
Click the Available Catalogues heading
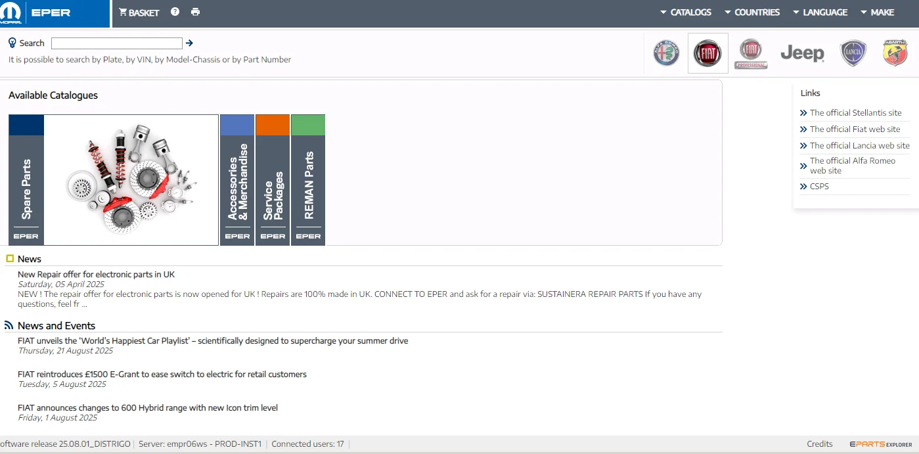[x=53, y=95]
